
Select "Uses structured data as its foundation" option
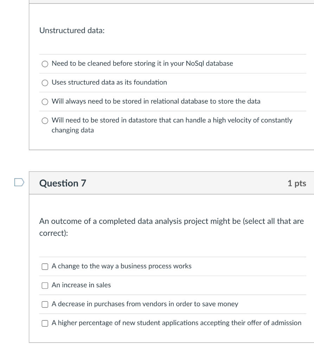pos(45,83)
